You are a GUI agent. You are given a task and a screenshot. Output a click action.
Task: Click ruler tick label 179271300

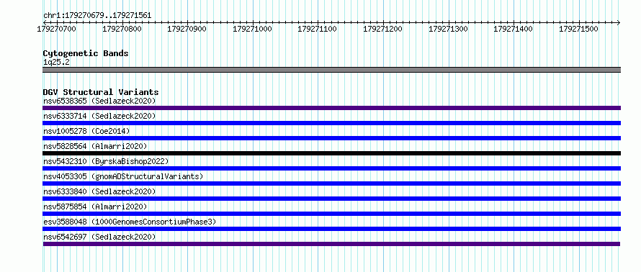[x=448, y=29]
